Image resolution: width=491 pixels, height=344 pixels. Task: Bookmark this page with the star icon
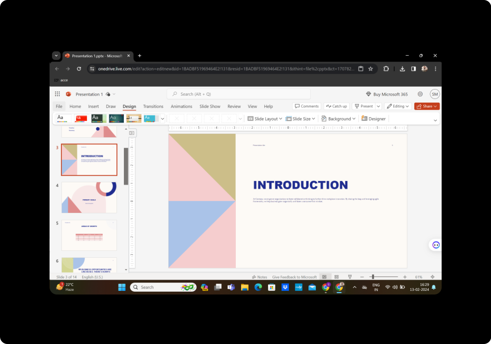(x=370, y=69)
